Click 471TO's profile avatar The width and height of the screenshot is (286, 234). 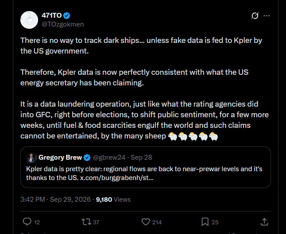29,20
